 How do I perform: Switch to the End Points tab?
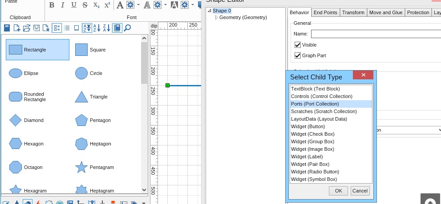pyautogui.click(x=325, y=12)
